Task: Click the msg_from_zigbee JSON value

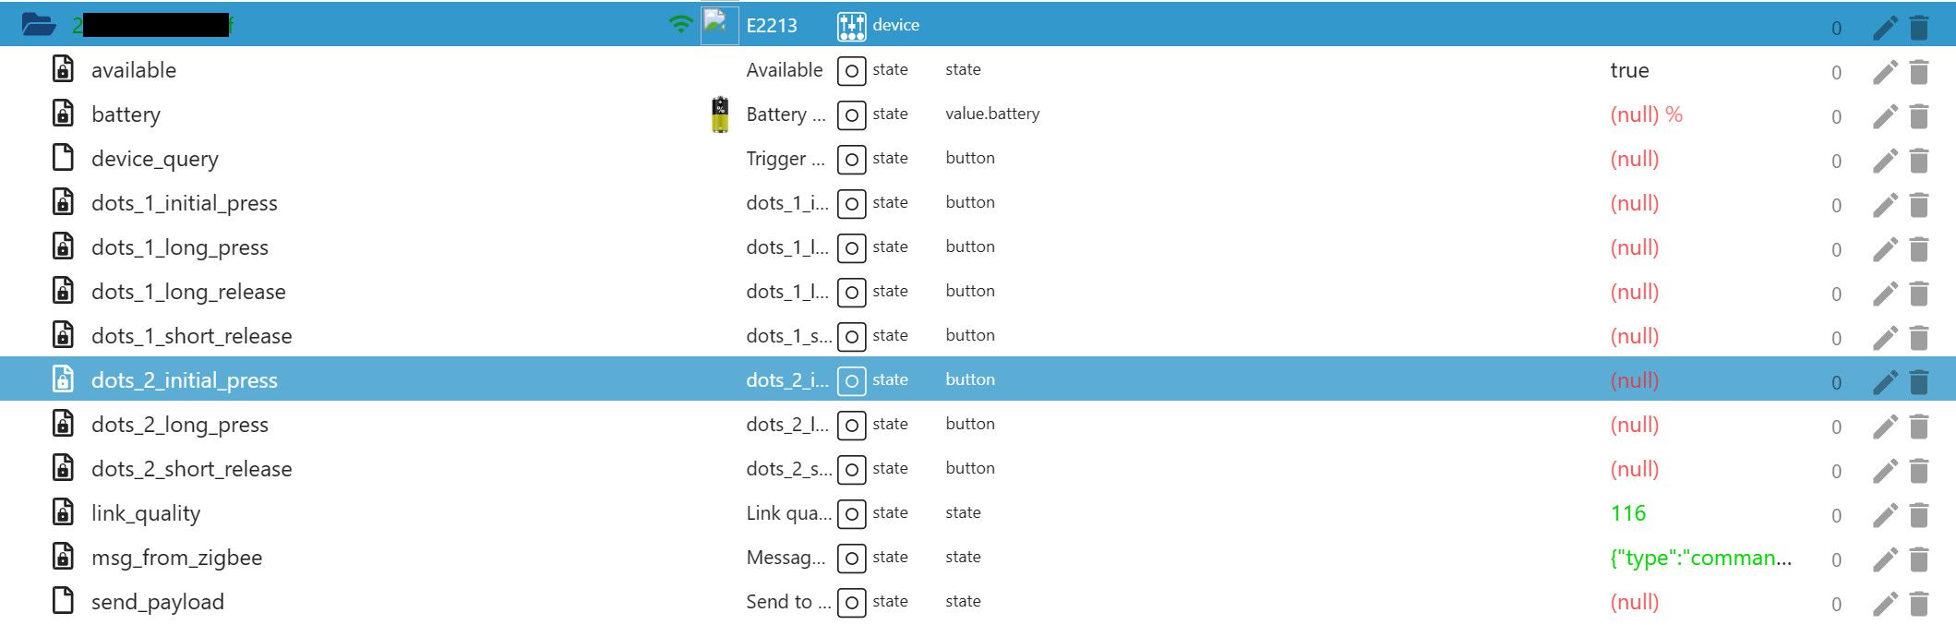Action: [1700, 558]
